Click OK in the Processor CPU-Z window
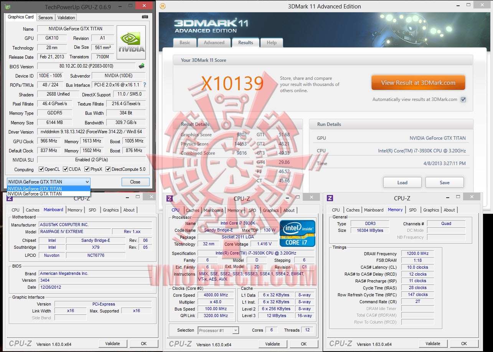 [304, 344]
